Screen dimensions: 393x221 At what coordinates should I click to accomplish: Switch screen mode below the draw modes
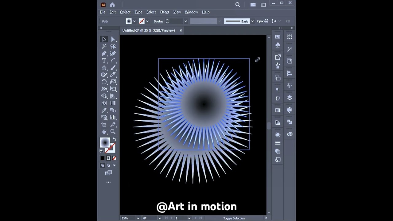click(x=108, y=173)
